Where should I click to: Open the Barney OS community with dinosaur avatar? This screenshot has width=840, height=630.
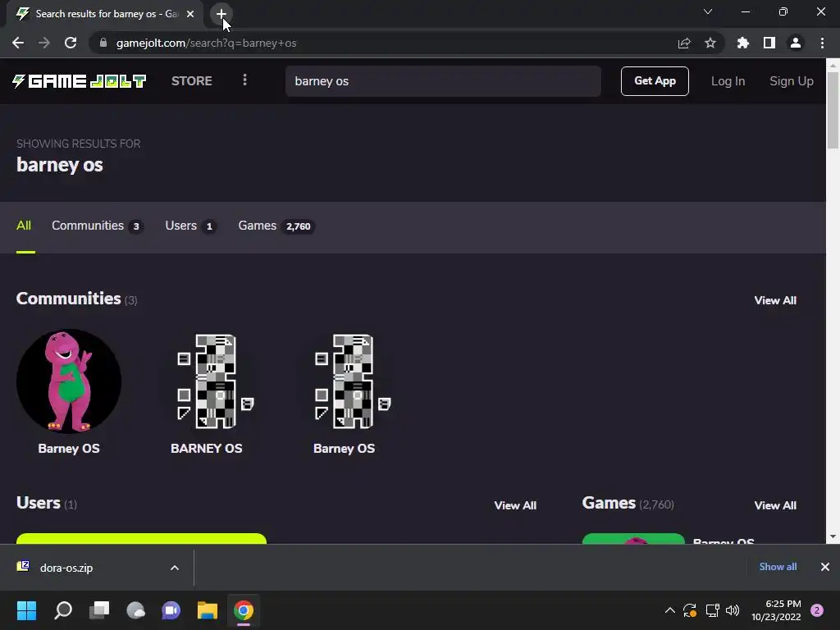click(x=69, y=381)
